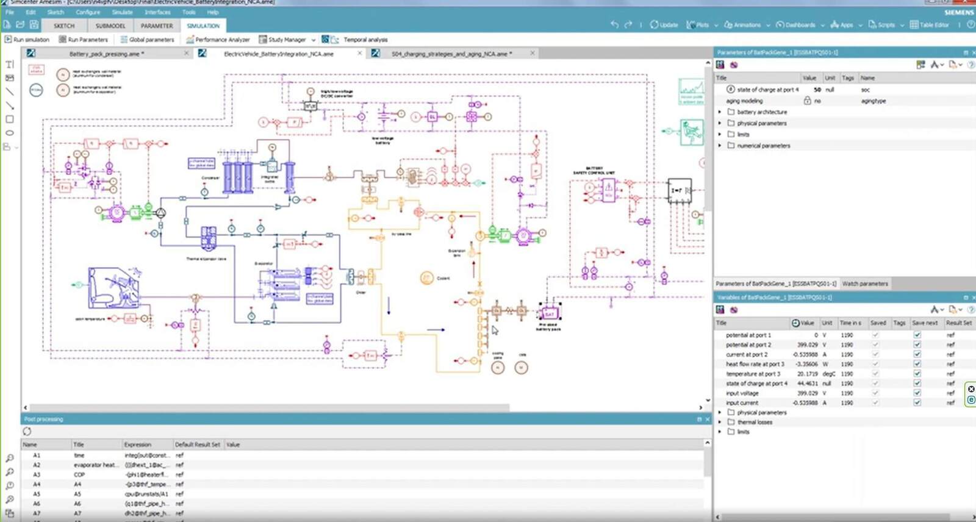Click the Redo arrow icon
The height and width of the screenshot is (522, 976).
[x=628, y=25]
